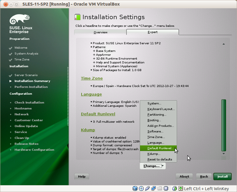Click the virtualization chip icon in status bar
Screen dimensions: 237x192
coord(166,188)
